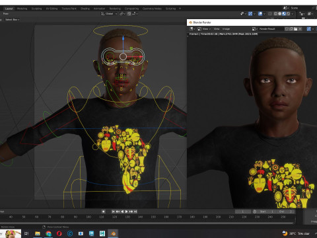Toggle auto keying record button
Screen dimensions: 317x238
pyautogui.click(x=103, y=212)
